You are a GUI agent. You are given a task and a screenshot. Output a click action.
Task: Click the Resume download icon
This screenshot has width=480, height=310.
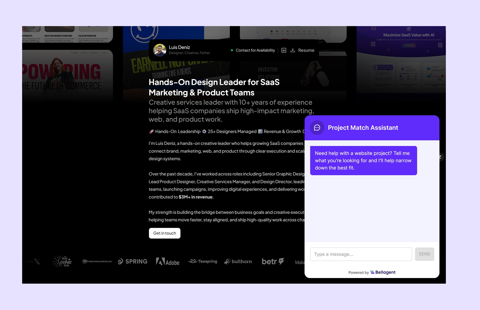293,50
